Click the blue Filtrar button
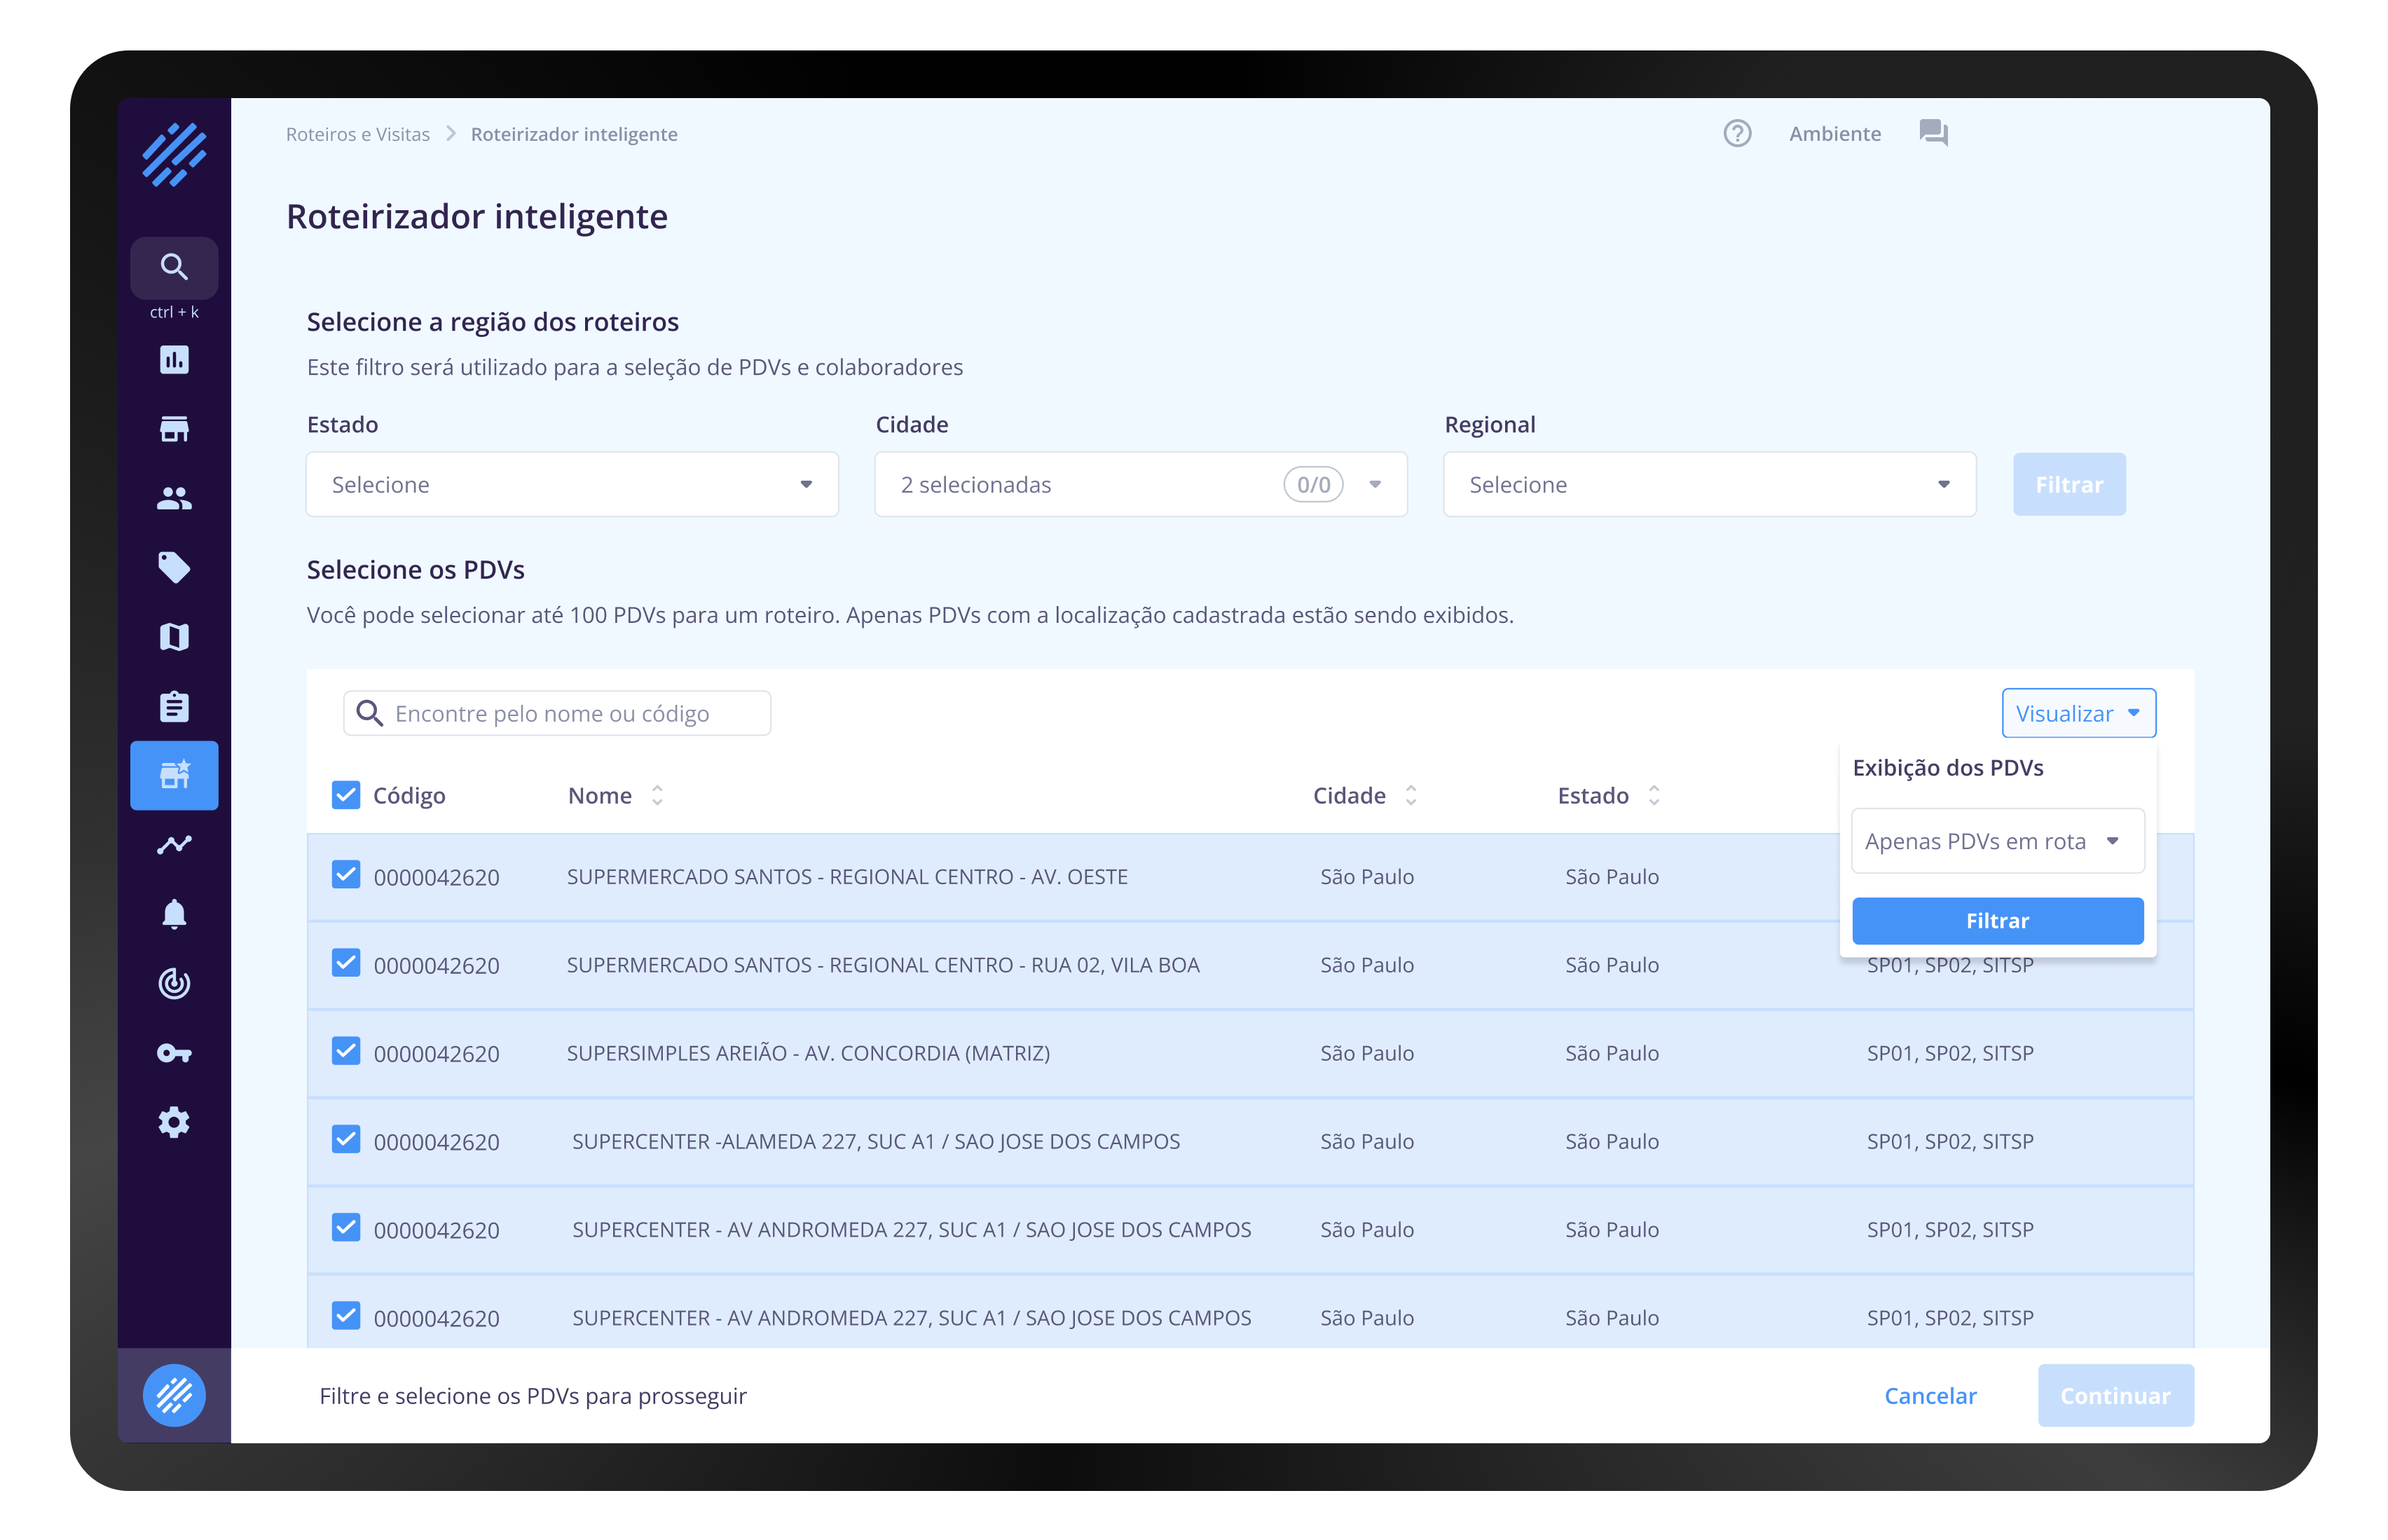 (1997, 920)
